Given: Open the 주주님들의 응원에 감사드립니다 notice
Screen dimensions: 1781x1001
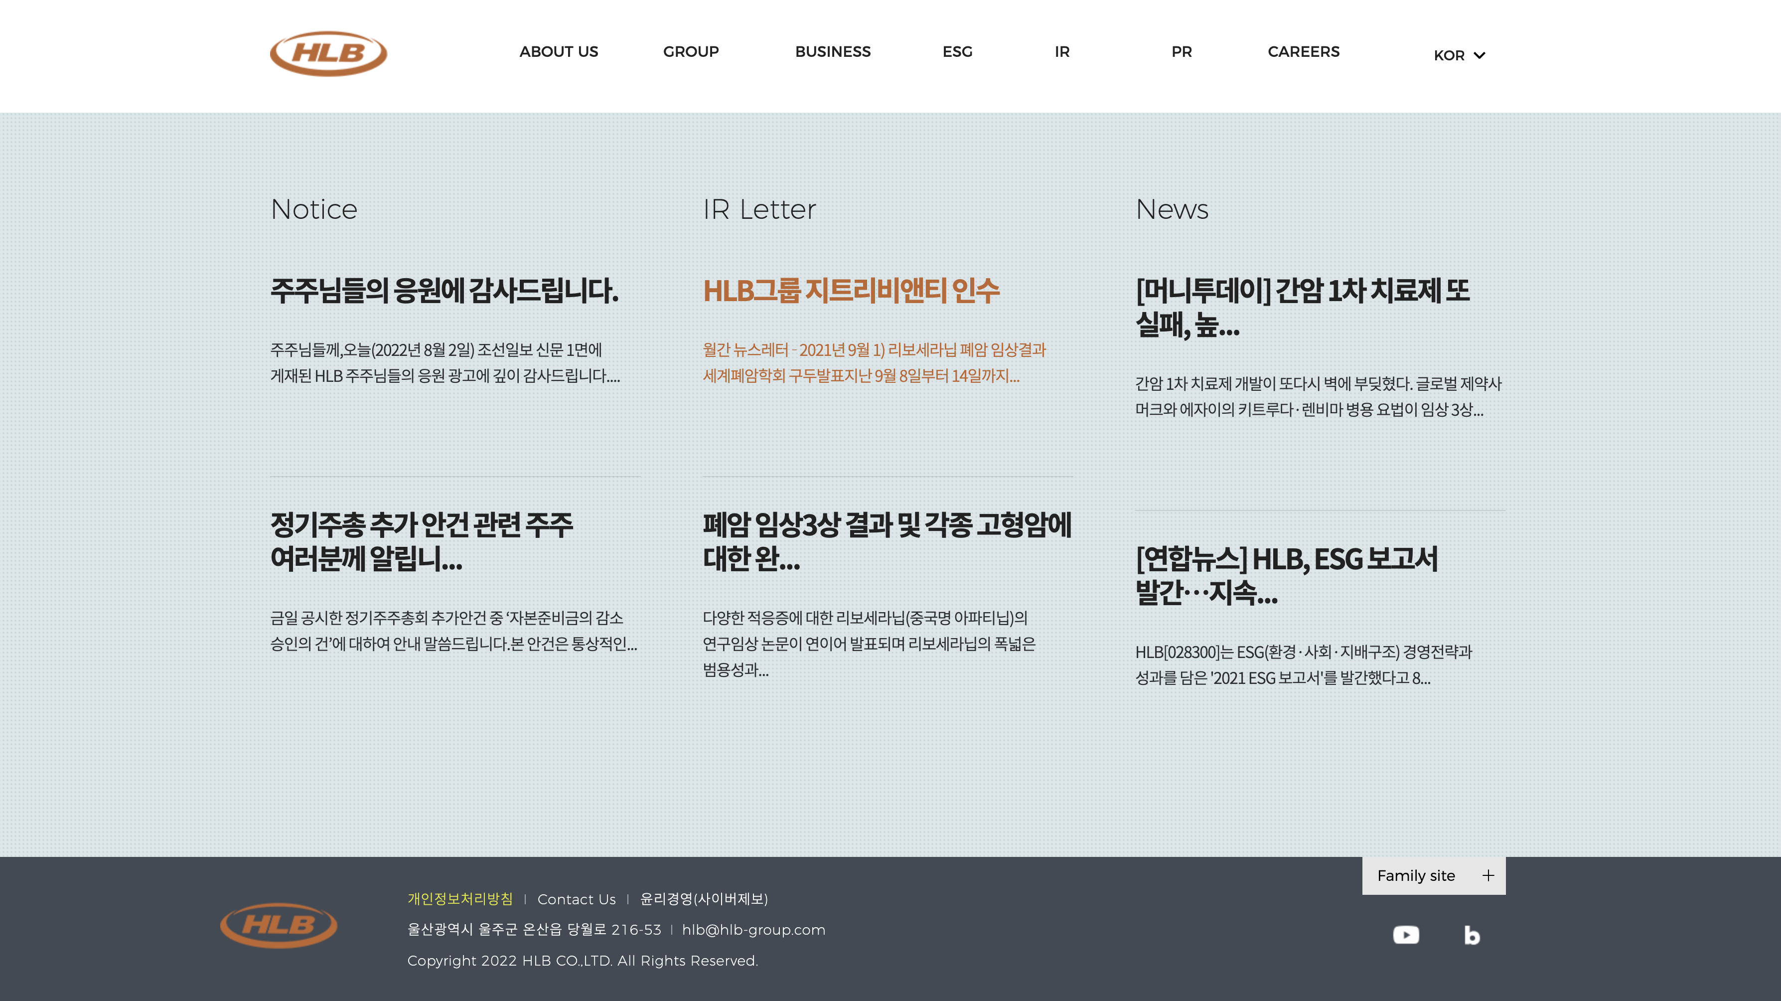Looking at the screenshot, I should pos(444,291).
